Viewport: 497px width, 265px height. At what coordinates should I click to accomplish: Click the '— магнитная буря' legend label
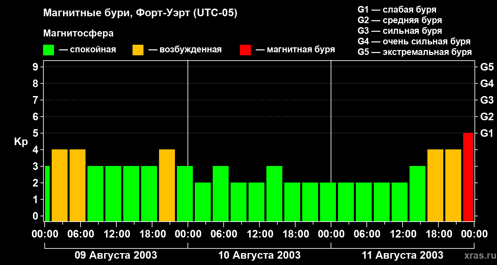295,50
